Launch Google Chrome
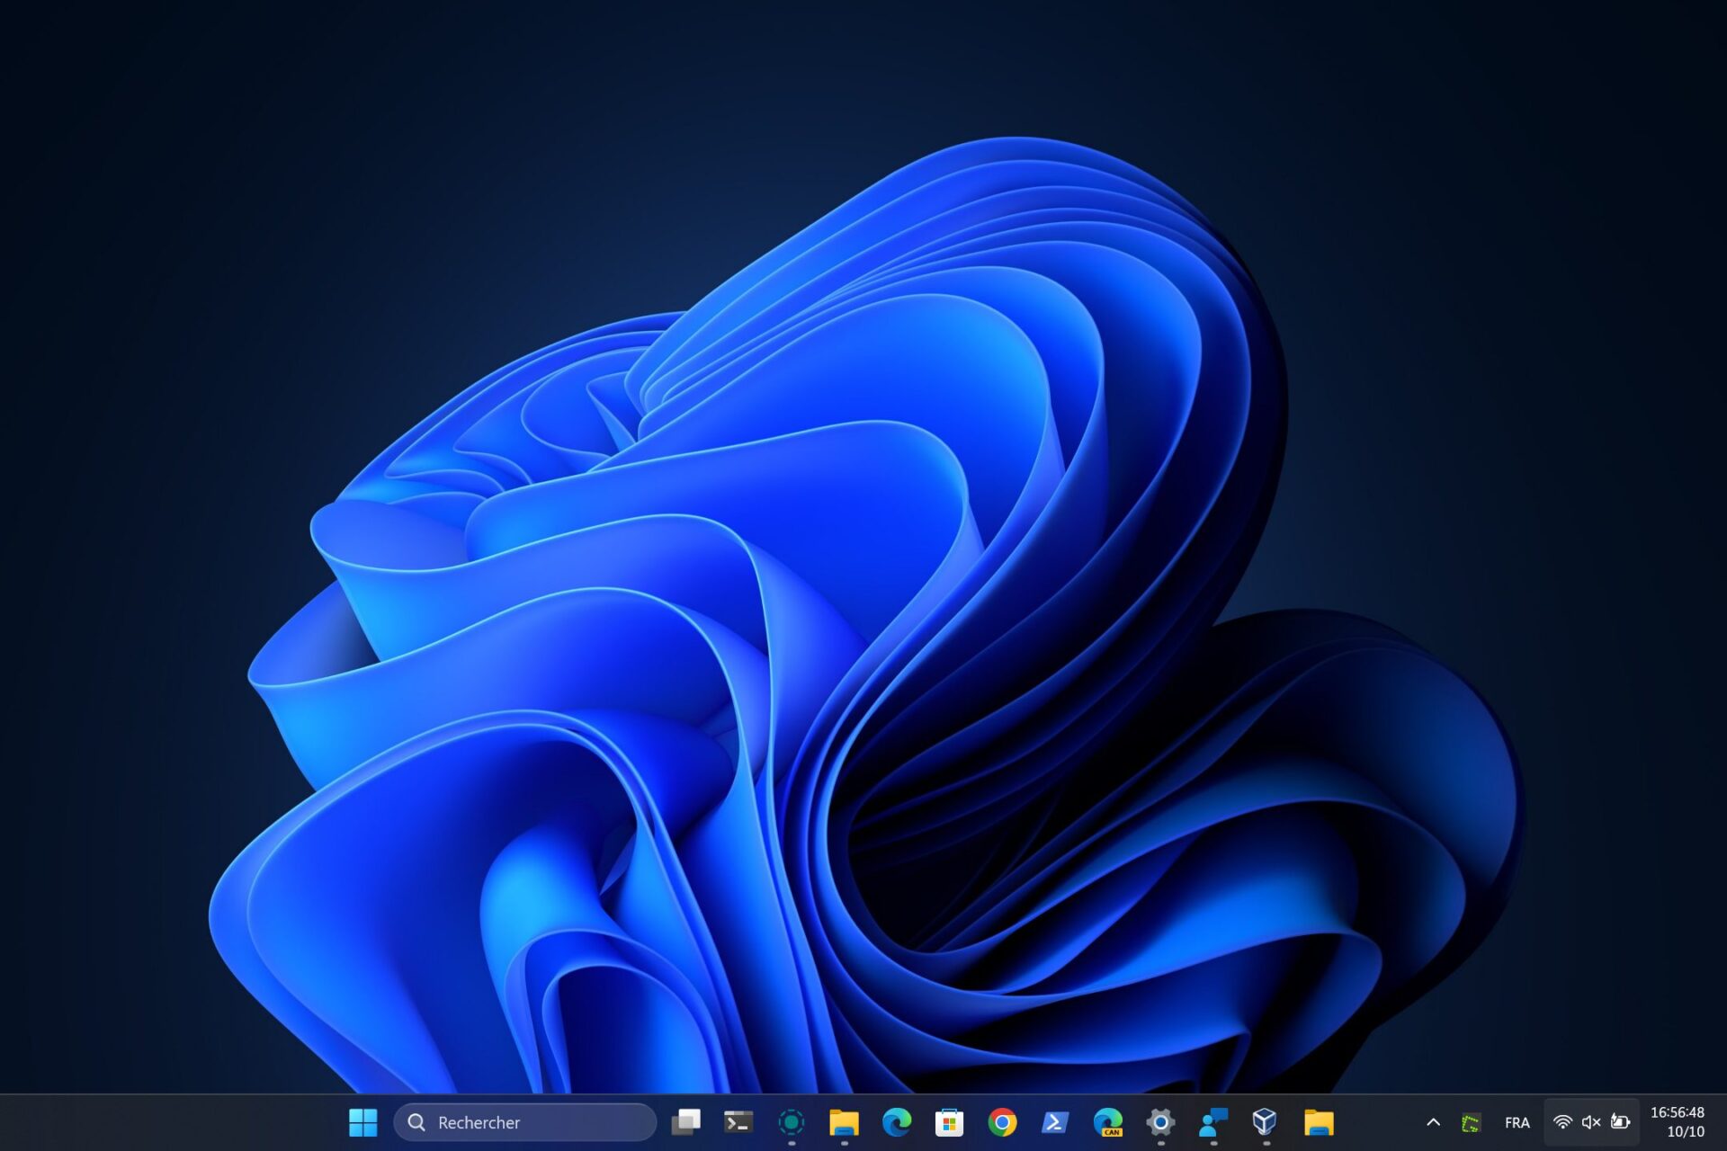Screen dimensions: 1727x1151 (1002, 1122)
